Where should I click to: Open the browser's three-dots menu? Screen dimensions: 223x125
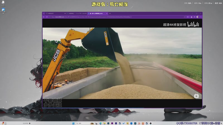coord(201,17)
